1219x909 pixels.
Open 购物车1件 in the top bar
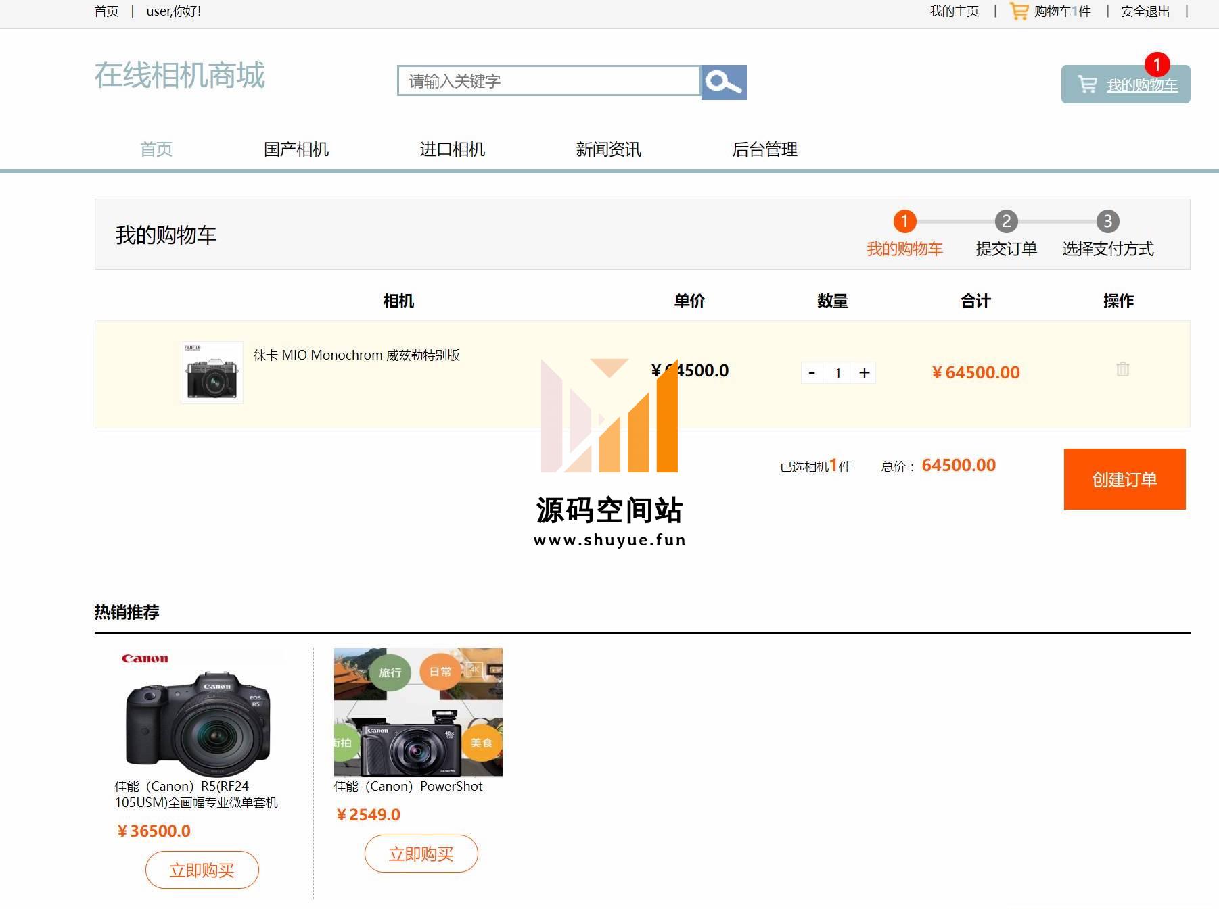tap(1062, 11)
